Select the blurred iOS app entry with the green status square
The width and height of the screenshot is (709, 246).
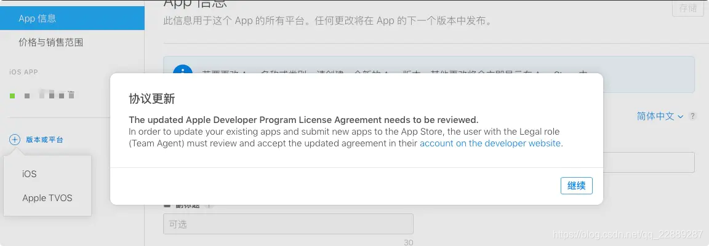pos(43,95)
